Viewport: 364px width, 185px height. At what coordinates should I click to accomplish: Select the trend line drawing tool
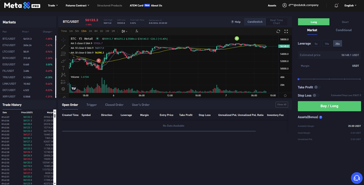click(63, 47)
